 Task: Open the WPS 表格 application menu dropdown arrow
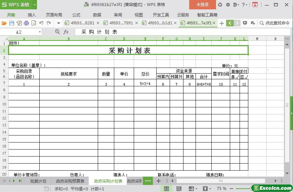click(x=35, y=5)
